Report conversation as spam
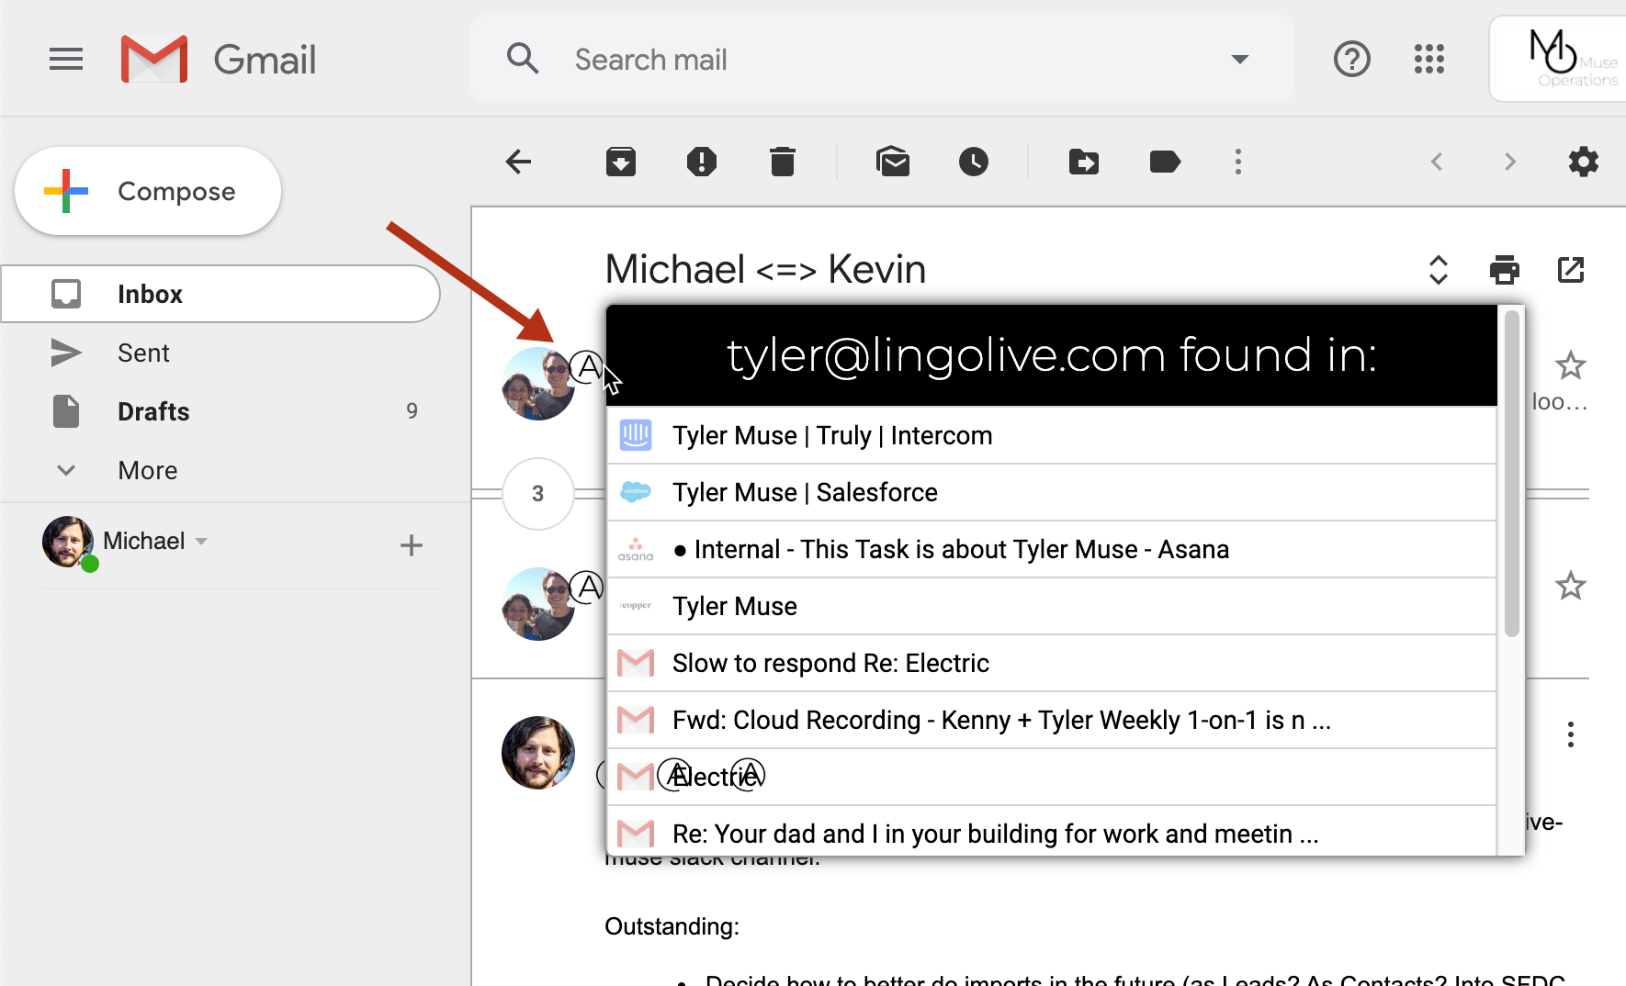This screenshot has height=986, width=1626. tap(702, 162)
